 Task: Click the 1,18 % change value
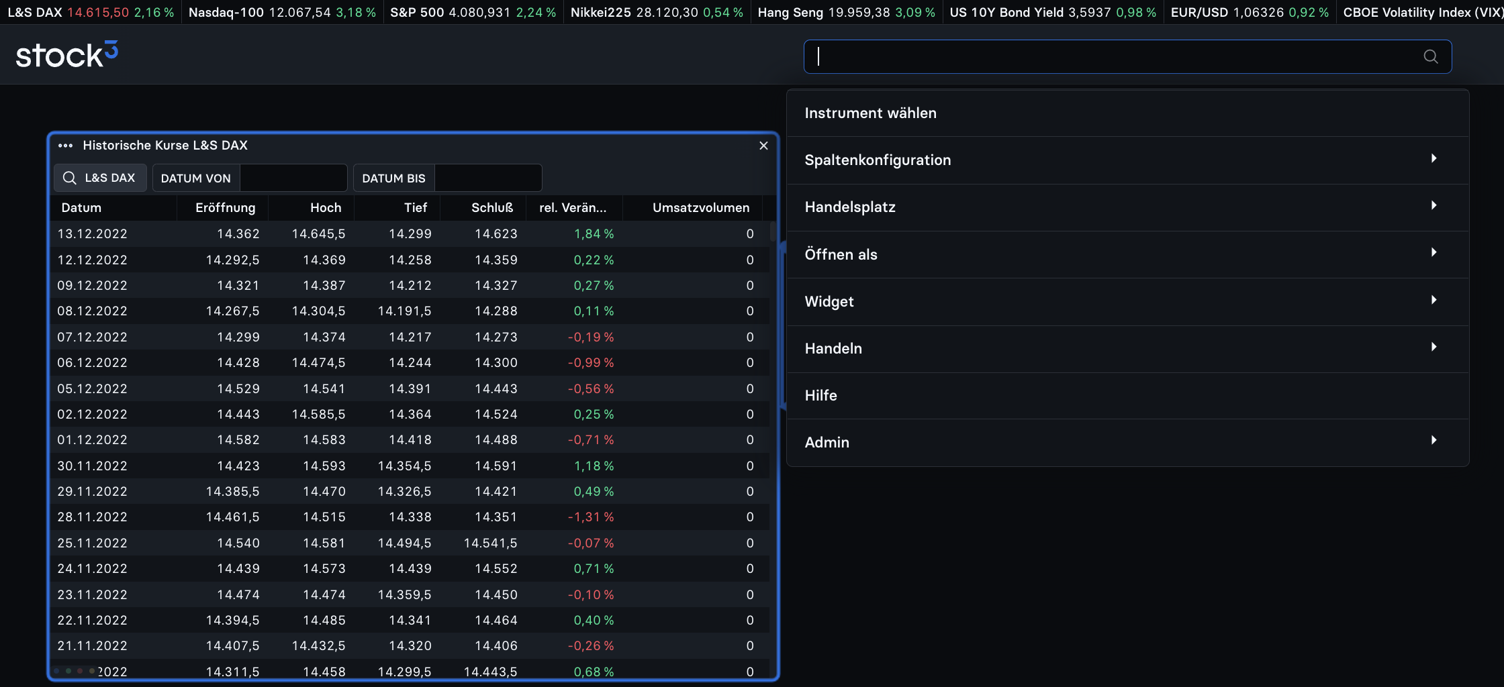click(x=594, y=466)
